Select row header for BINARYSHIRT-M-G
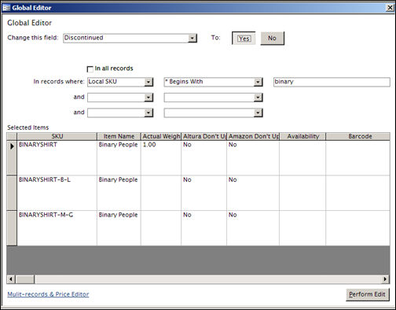The height and width of the screenshot is (310, 396). [12, 228]
